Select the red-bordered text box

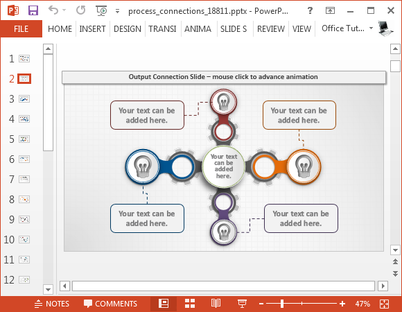point(147,115)
